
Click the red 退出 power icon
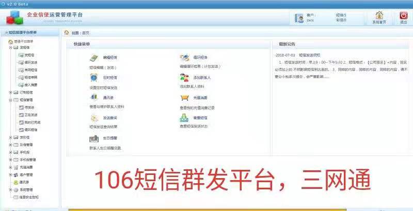(x=404, y=15)
